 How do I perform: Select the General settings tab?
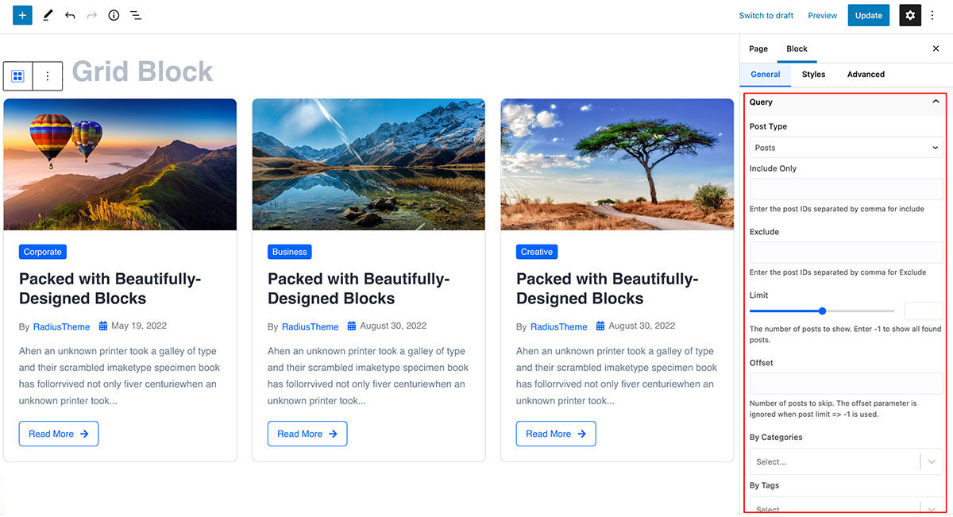[766, 75]
